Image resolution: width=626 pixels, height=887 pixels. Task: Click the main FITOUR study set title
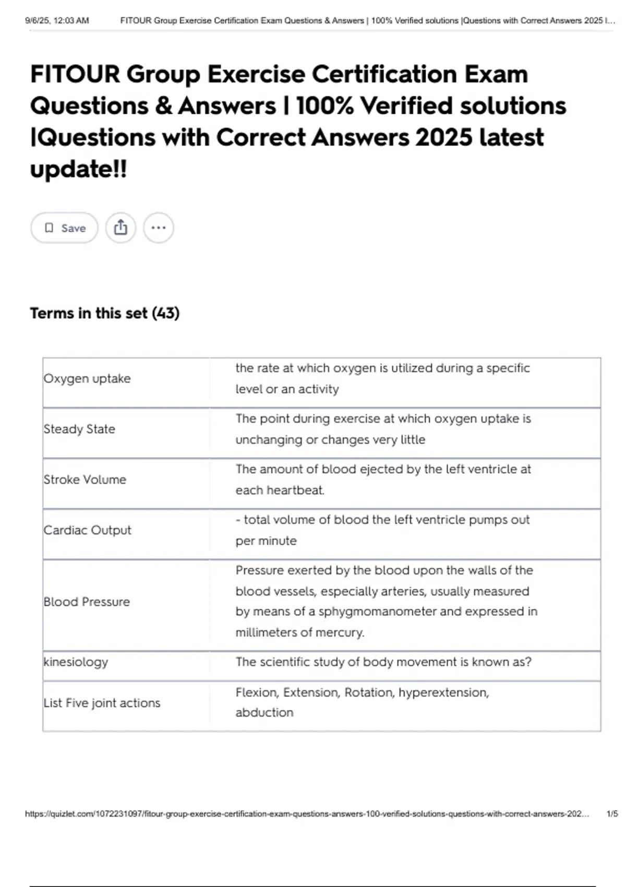tap(297, 121)
